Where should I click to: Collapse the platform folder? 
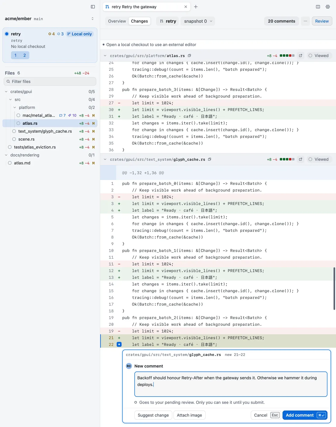15,107
